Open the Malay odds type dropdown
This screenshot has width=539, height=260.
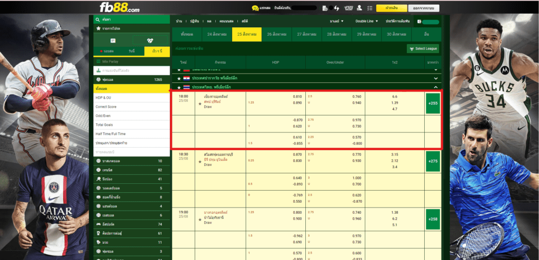pos(336,21)
